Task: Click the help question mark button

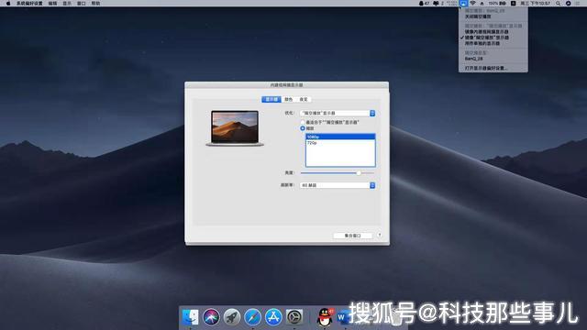Action: point(380,235)
